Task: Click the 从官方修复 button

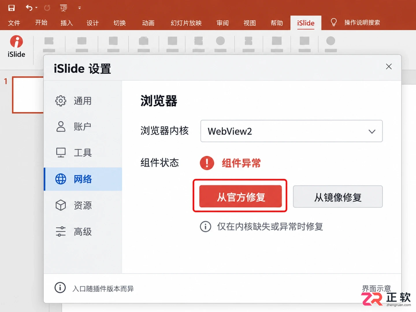Action: [x=240, y=196]
